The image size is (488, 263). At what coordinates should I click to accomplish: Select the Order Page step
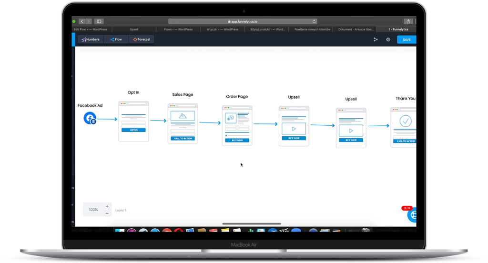[237, 125]
